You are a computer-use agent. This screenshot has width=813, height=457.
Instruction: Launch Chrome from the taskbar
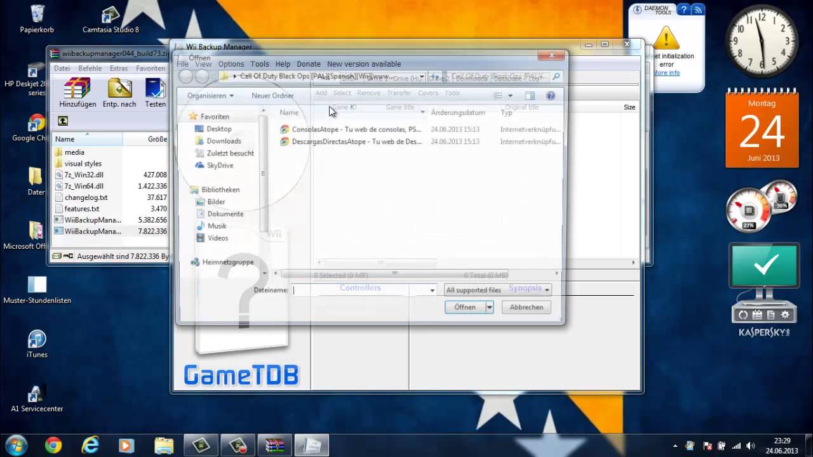coord(53,446)
